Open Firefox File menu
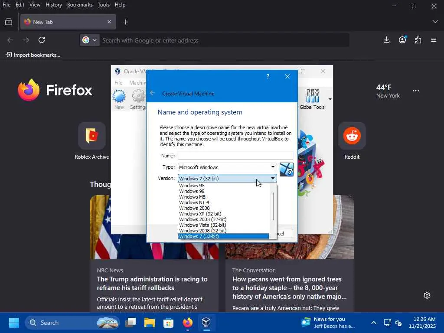The image size is (444, 333). pos(6,5)
